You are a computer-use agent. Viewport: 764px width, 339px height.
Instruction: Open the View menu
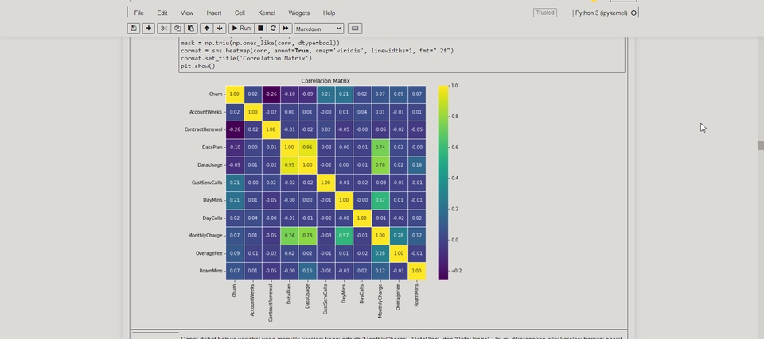(186, 13)
